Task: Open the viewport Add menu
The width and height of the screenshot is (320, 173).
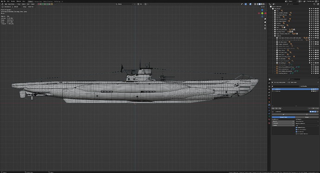Action: pos(28,4)
